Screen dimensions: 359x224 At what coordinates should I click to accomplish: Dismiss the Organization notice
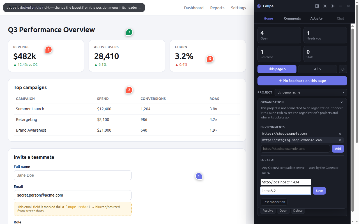click(x=341, y=102)
